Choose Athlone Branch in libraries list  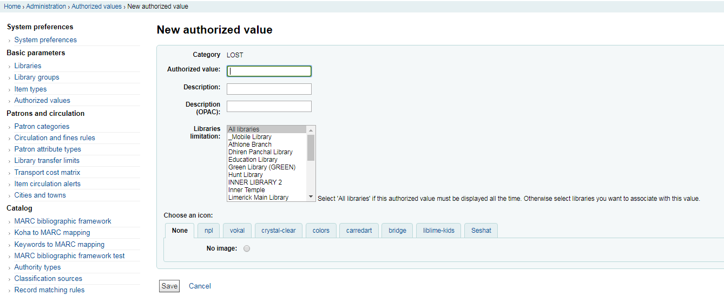(267, 145)
